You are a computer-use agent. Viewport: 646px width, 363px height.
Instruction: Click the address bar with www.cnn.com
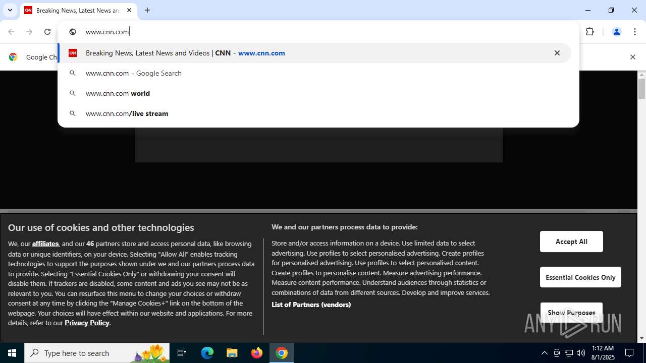318,32
